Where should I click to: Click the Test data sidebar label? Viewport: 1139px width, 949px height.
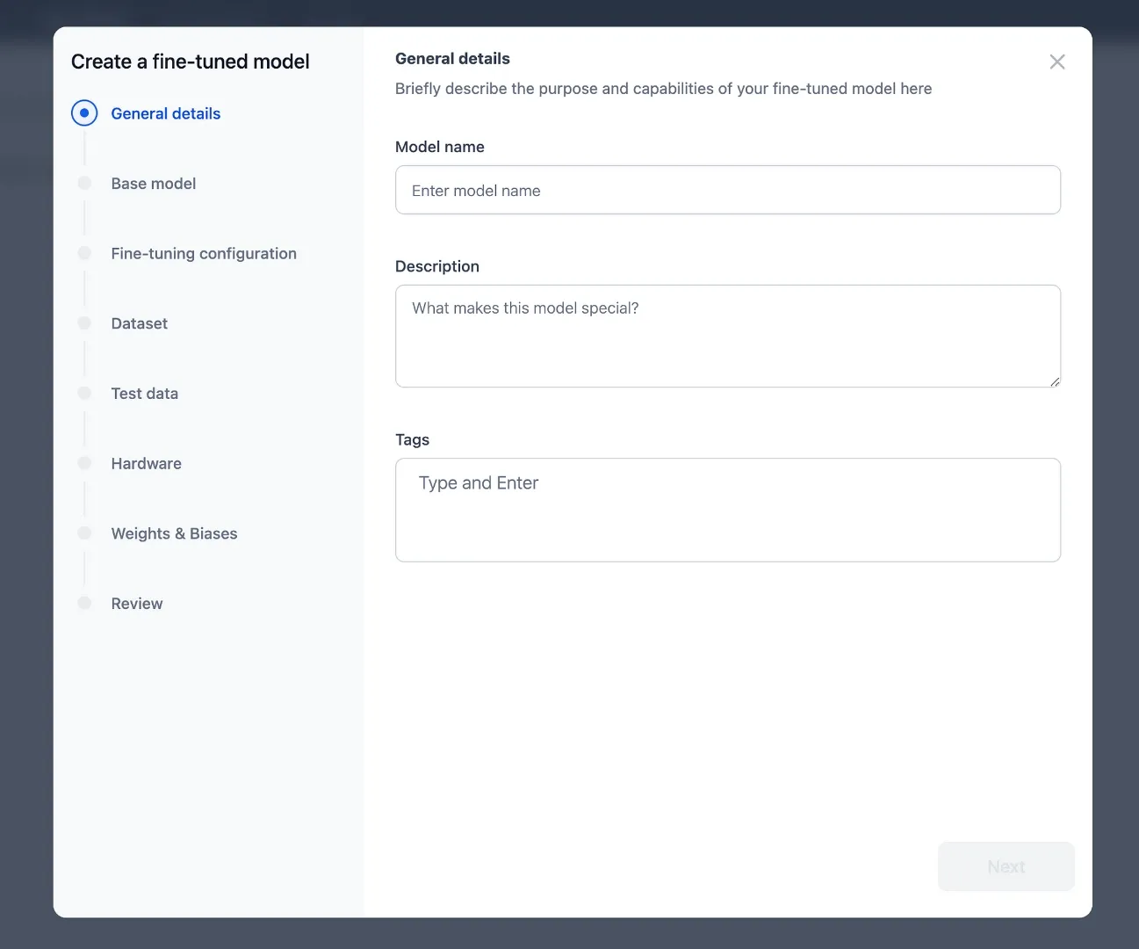[x=144, y=393]
